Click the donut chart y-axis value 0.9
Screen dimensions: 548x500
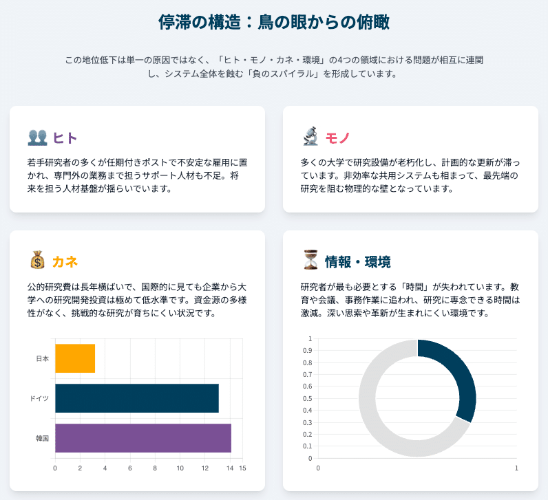pos(308,351)
